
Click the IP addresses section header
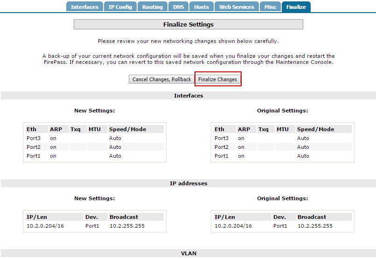pyautogui.click(x=188, y=183)
